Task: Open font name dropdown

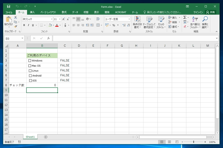Action: (x=52, y=19)
